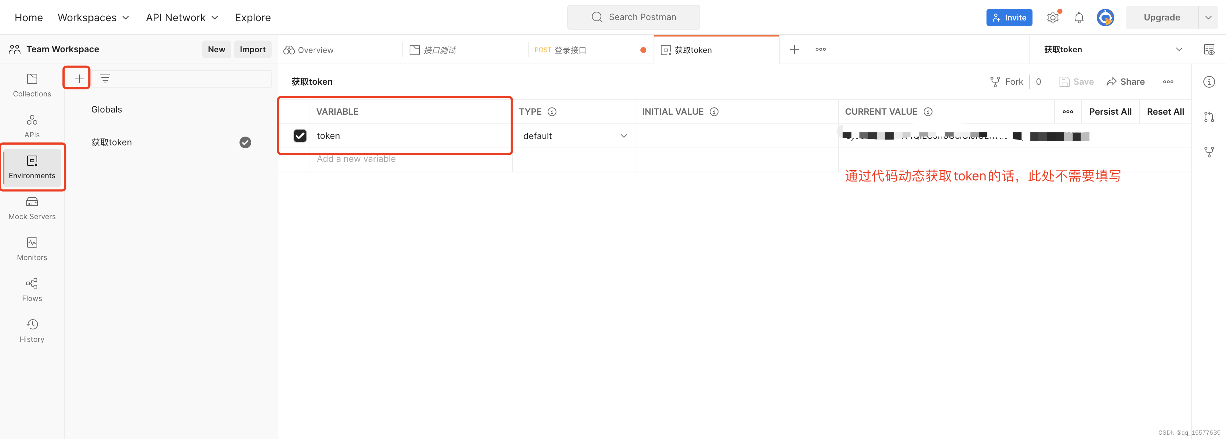View request History panel
1226x439 pixels.
tap(31, 330)
